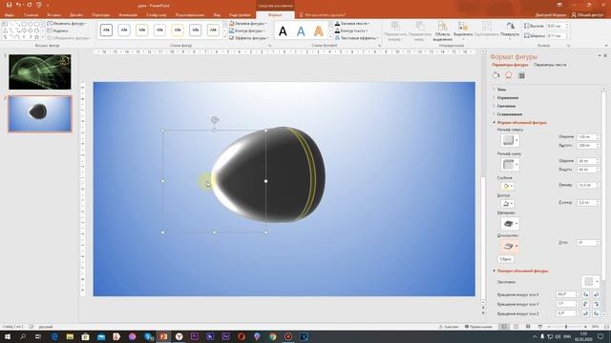Switch to the Анимация tab
Screen dimensions: 611x343
[128, 15]
